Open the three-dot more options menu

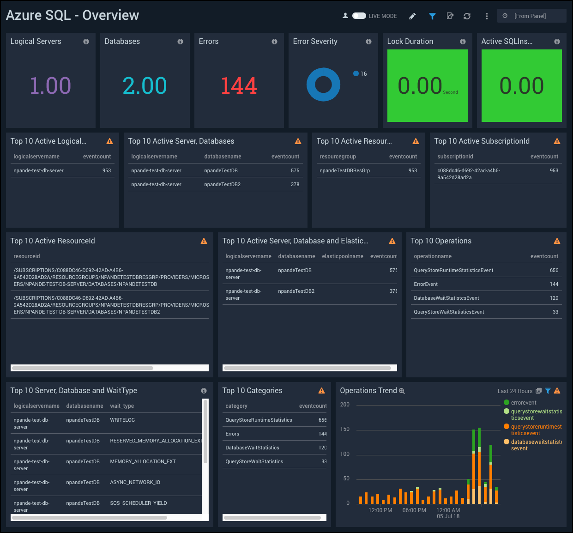[487, 16]
